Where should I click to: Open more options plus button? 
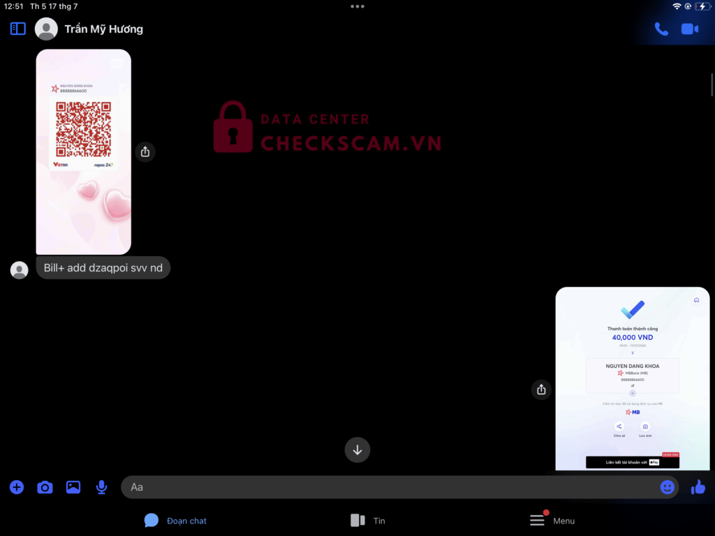17,487
